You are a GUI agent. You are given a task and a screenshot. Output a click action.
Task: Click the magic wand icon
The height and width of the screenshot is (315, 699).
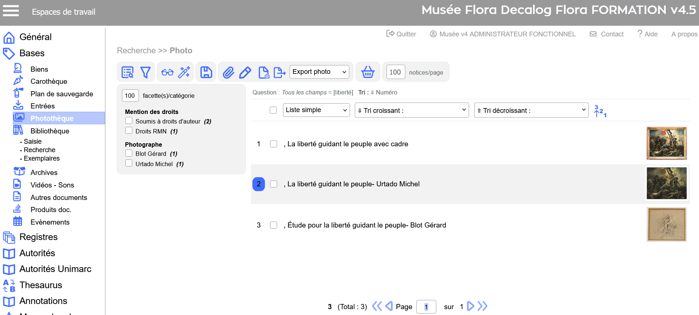coord(184,72)
